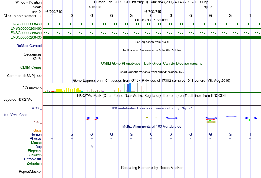This screenshot has width=261, height=178.
Task: Select the Common dbSNP(155) track label
Action: pyautogui.click(x=24, y=76)
